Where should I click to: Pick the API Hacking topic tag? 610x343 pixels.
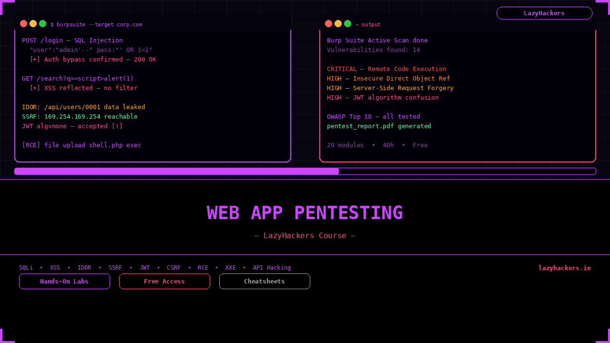pos(272,268)
